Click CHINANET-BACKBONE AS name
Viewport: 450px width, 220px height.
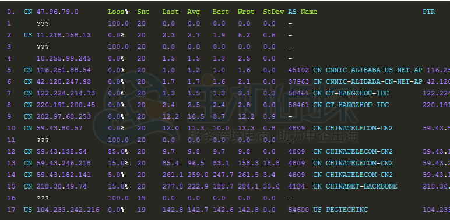(x=361, y=186)
